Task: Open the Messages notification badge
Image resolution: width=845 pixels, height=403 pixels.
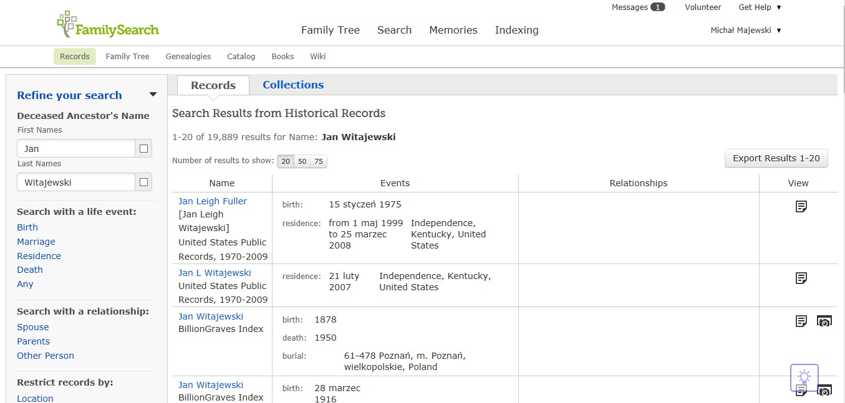Action: [x=657, y=7]
